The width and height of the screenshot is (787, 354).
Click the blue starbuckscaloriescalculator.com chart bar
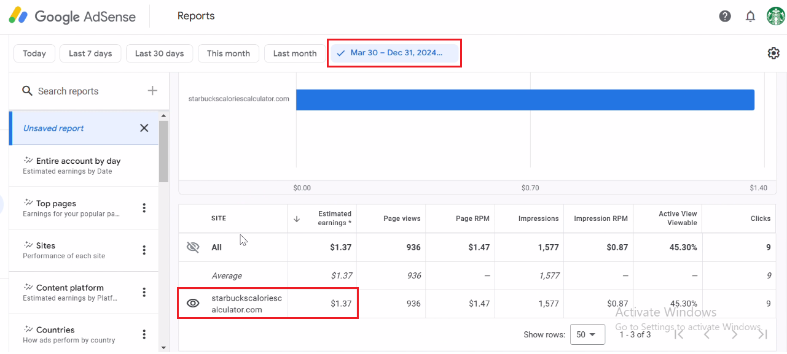525,100
